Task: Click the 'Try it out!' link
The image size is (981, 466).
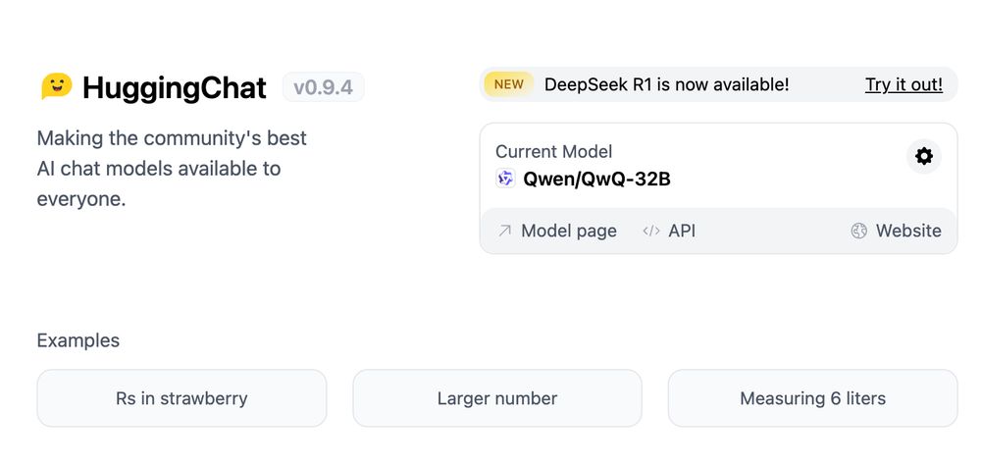Action: (x=904, y=84)
